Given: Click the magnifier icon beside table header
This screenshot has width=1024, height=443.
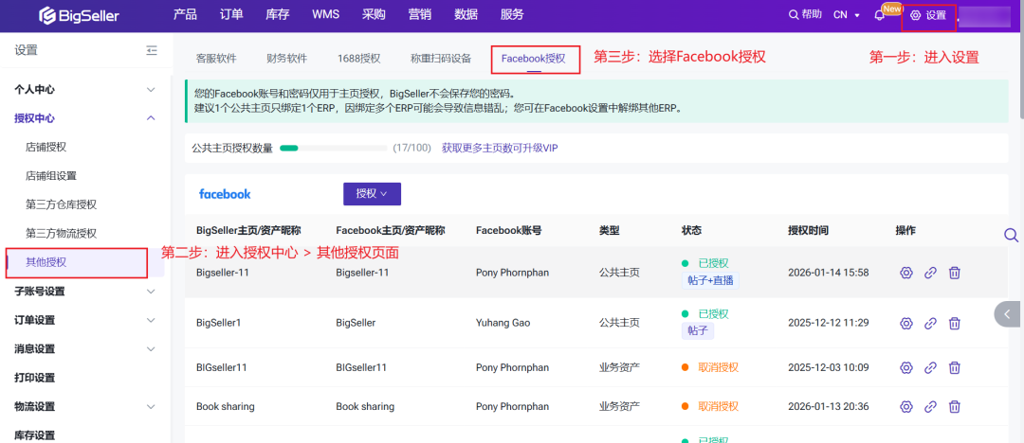Looking at the screenshot, I should pos(1011,235).
